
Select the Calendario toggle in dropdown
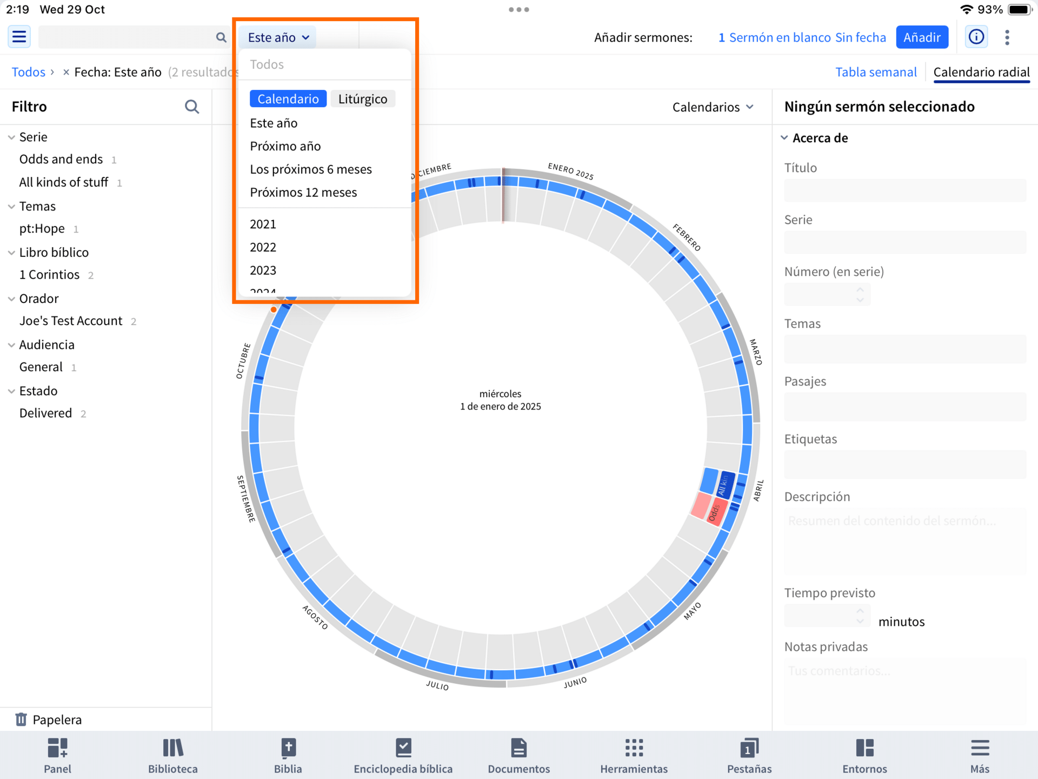288,99
